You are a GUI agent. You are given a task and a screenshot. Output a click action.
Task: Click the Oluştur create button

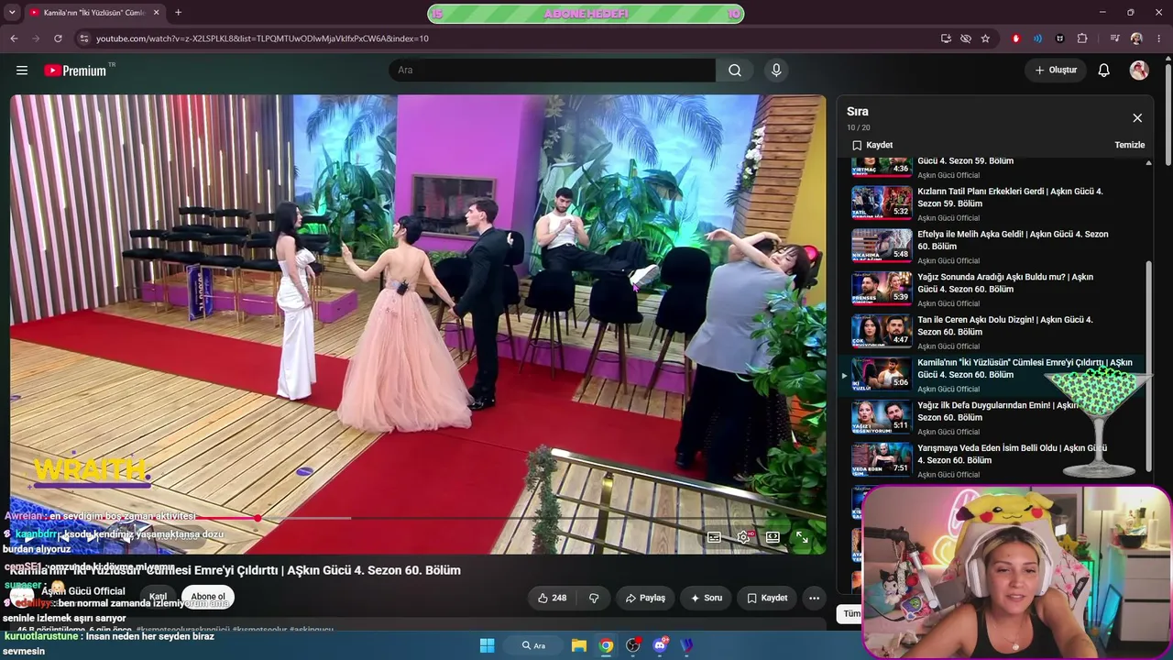point(1056,71)
